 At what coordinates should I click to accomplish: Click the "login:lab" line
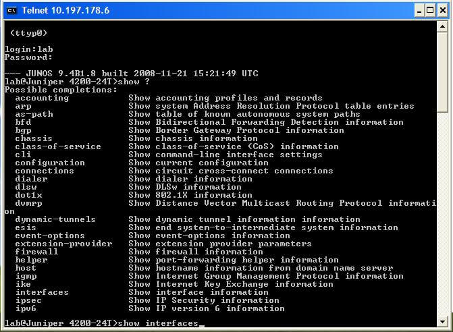(28, 49)
